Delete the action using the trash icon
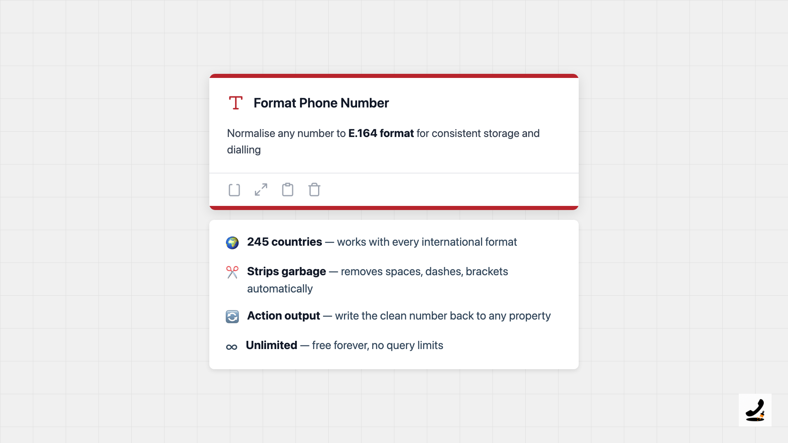This screenshot has height=443, width=788. (314, 190)
